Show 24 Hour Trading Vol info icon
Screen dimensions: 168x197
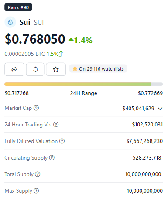click(x=56, y=125)
